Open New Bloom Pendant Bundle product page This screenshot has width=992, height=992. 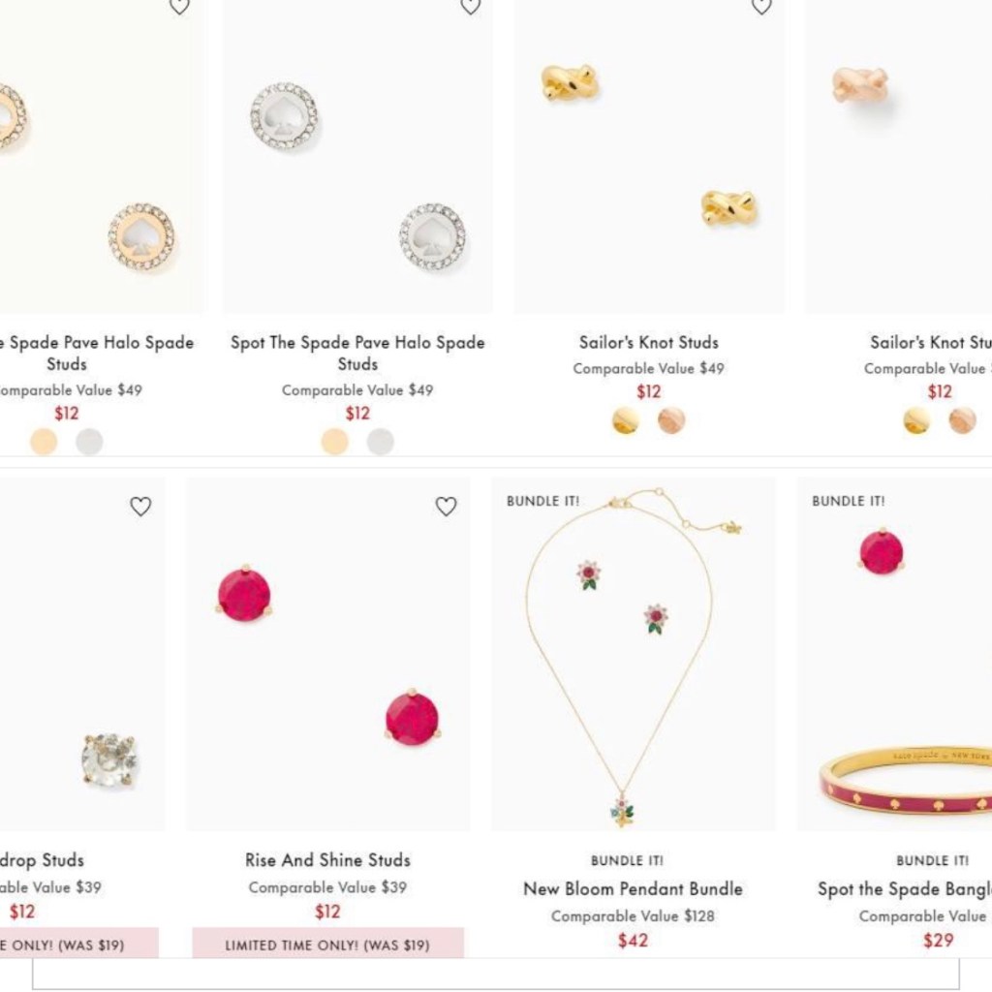tap(633, 888)
